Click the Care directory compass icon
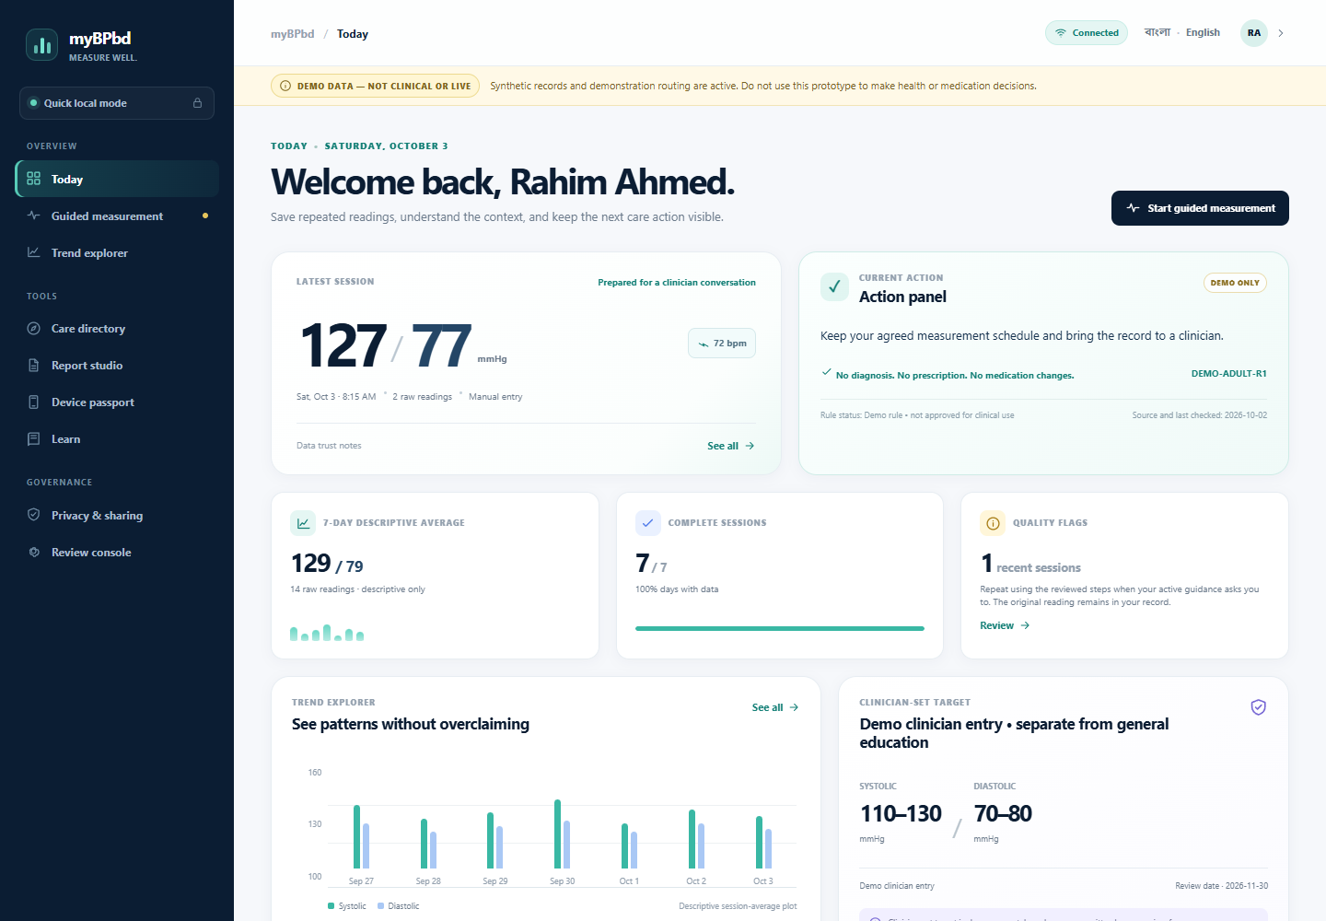 tap(34, 328)
